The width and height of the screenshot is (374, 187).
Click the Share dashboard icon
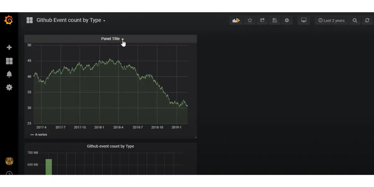[262, 20]
